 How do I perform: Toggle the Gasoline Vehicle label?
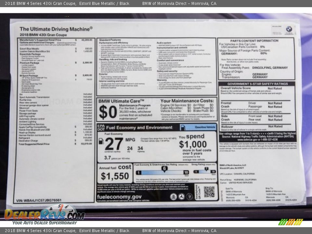[x=205, y=127]
